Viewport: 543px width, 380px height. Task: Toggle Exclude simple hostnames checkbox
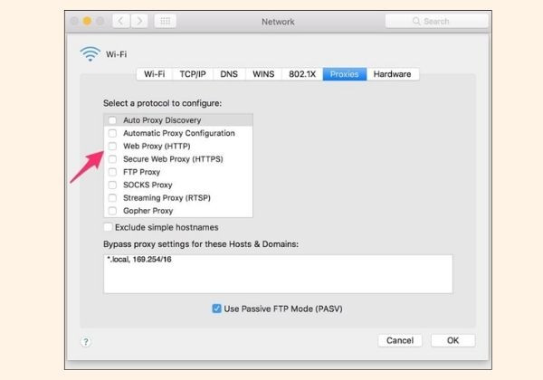click(x=108, y=227)
